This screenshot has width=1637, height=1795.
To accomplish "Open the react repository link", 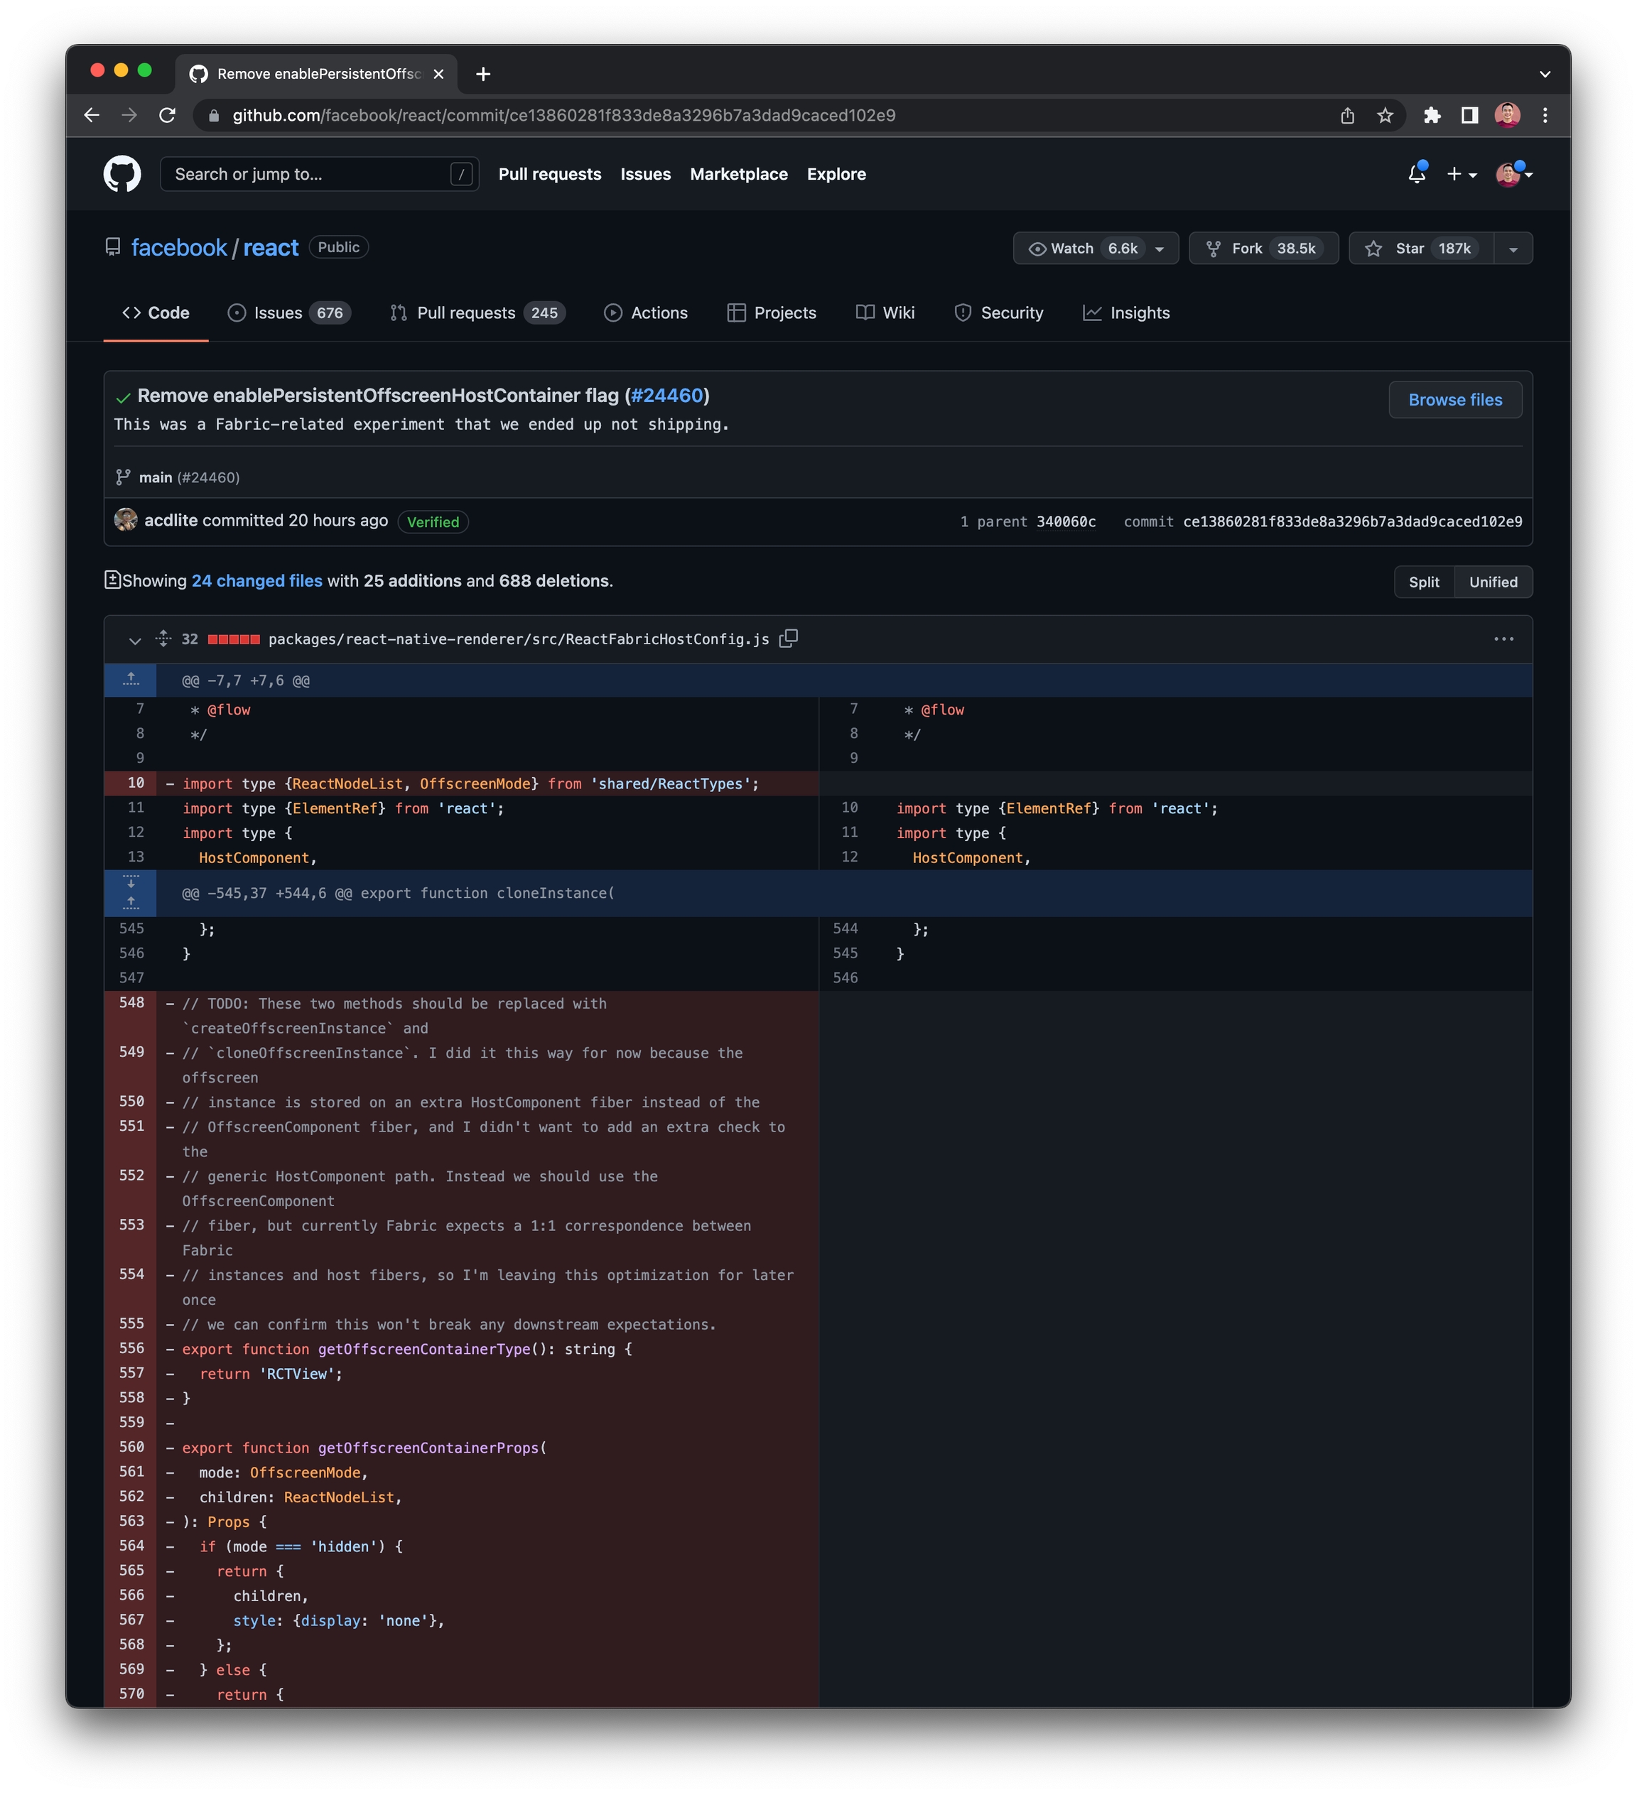I will [x=271, y=247].
